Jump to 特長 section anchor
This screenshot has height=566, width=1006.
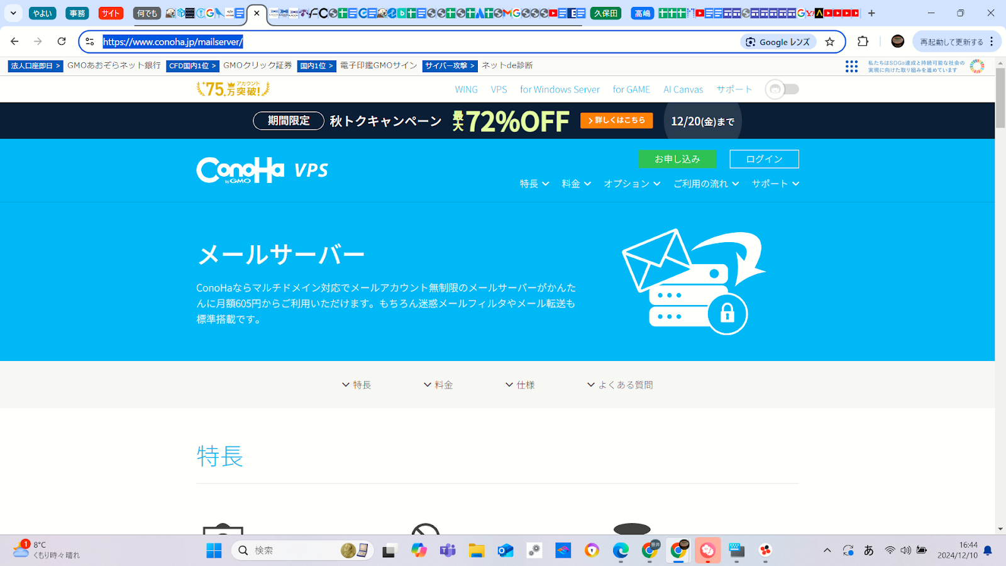coord(357,385)
